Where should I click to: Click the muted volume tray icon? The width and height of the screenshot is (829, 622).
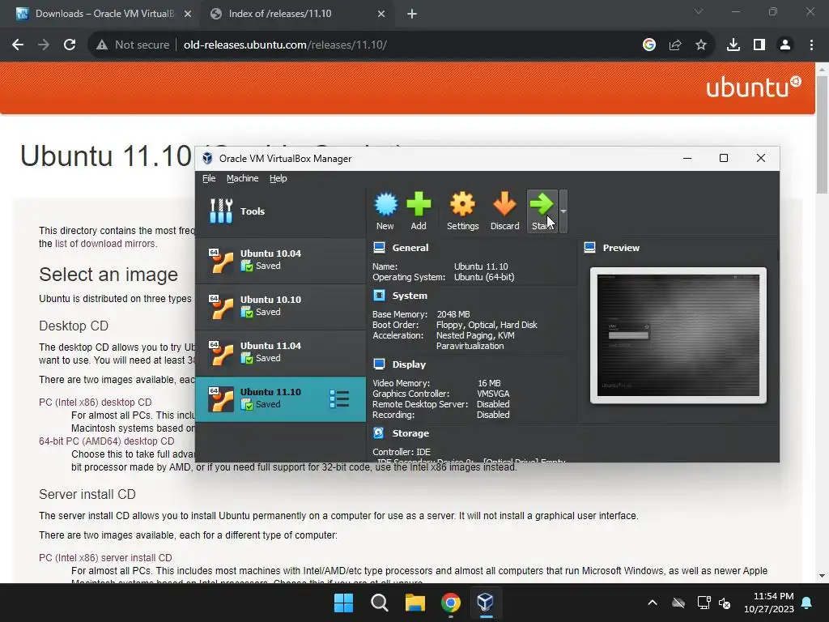click(725, 603)
